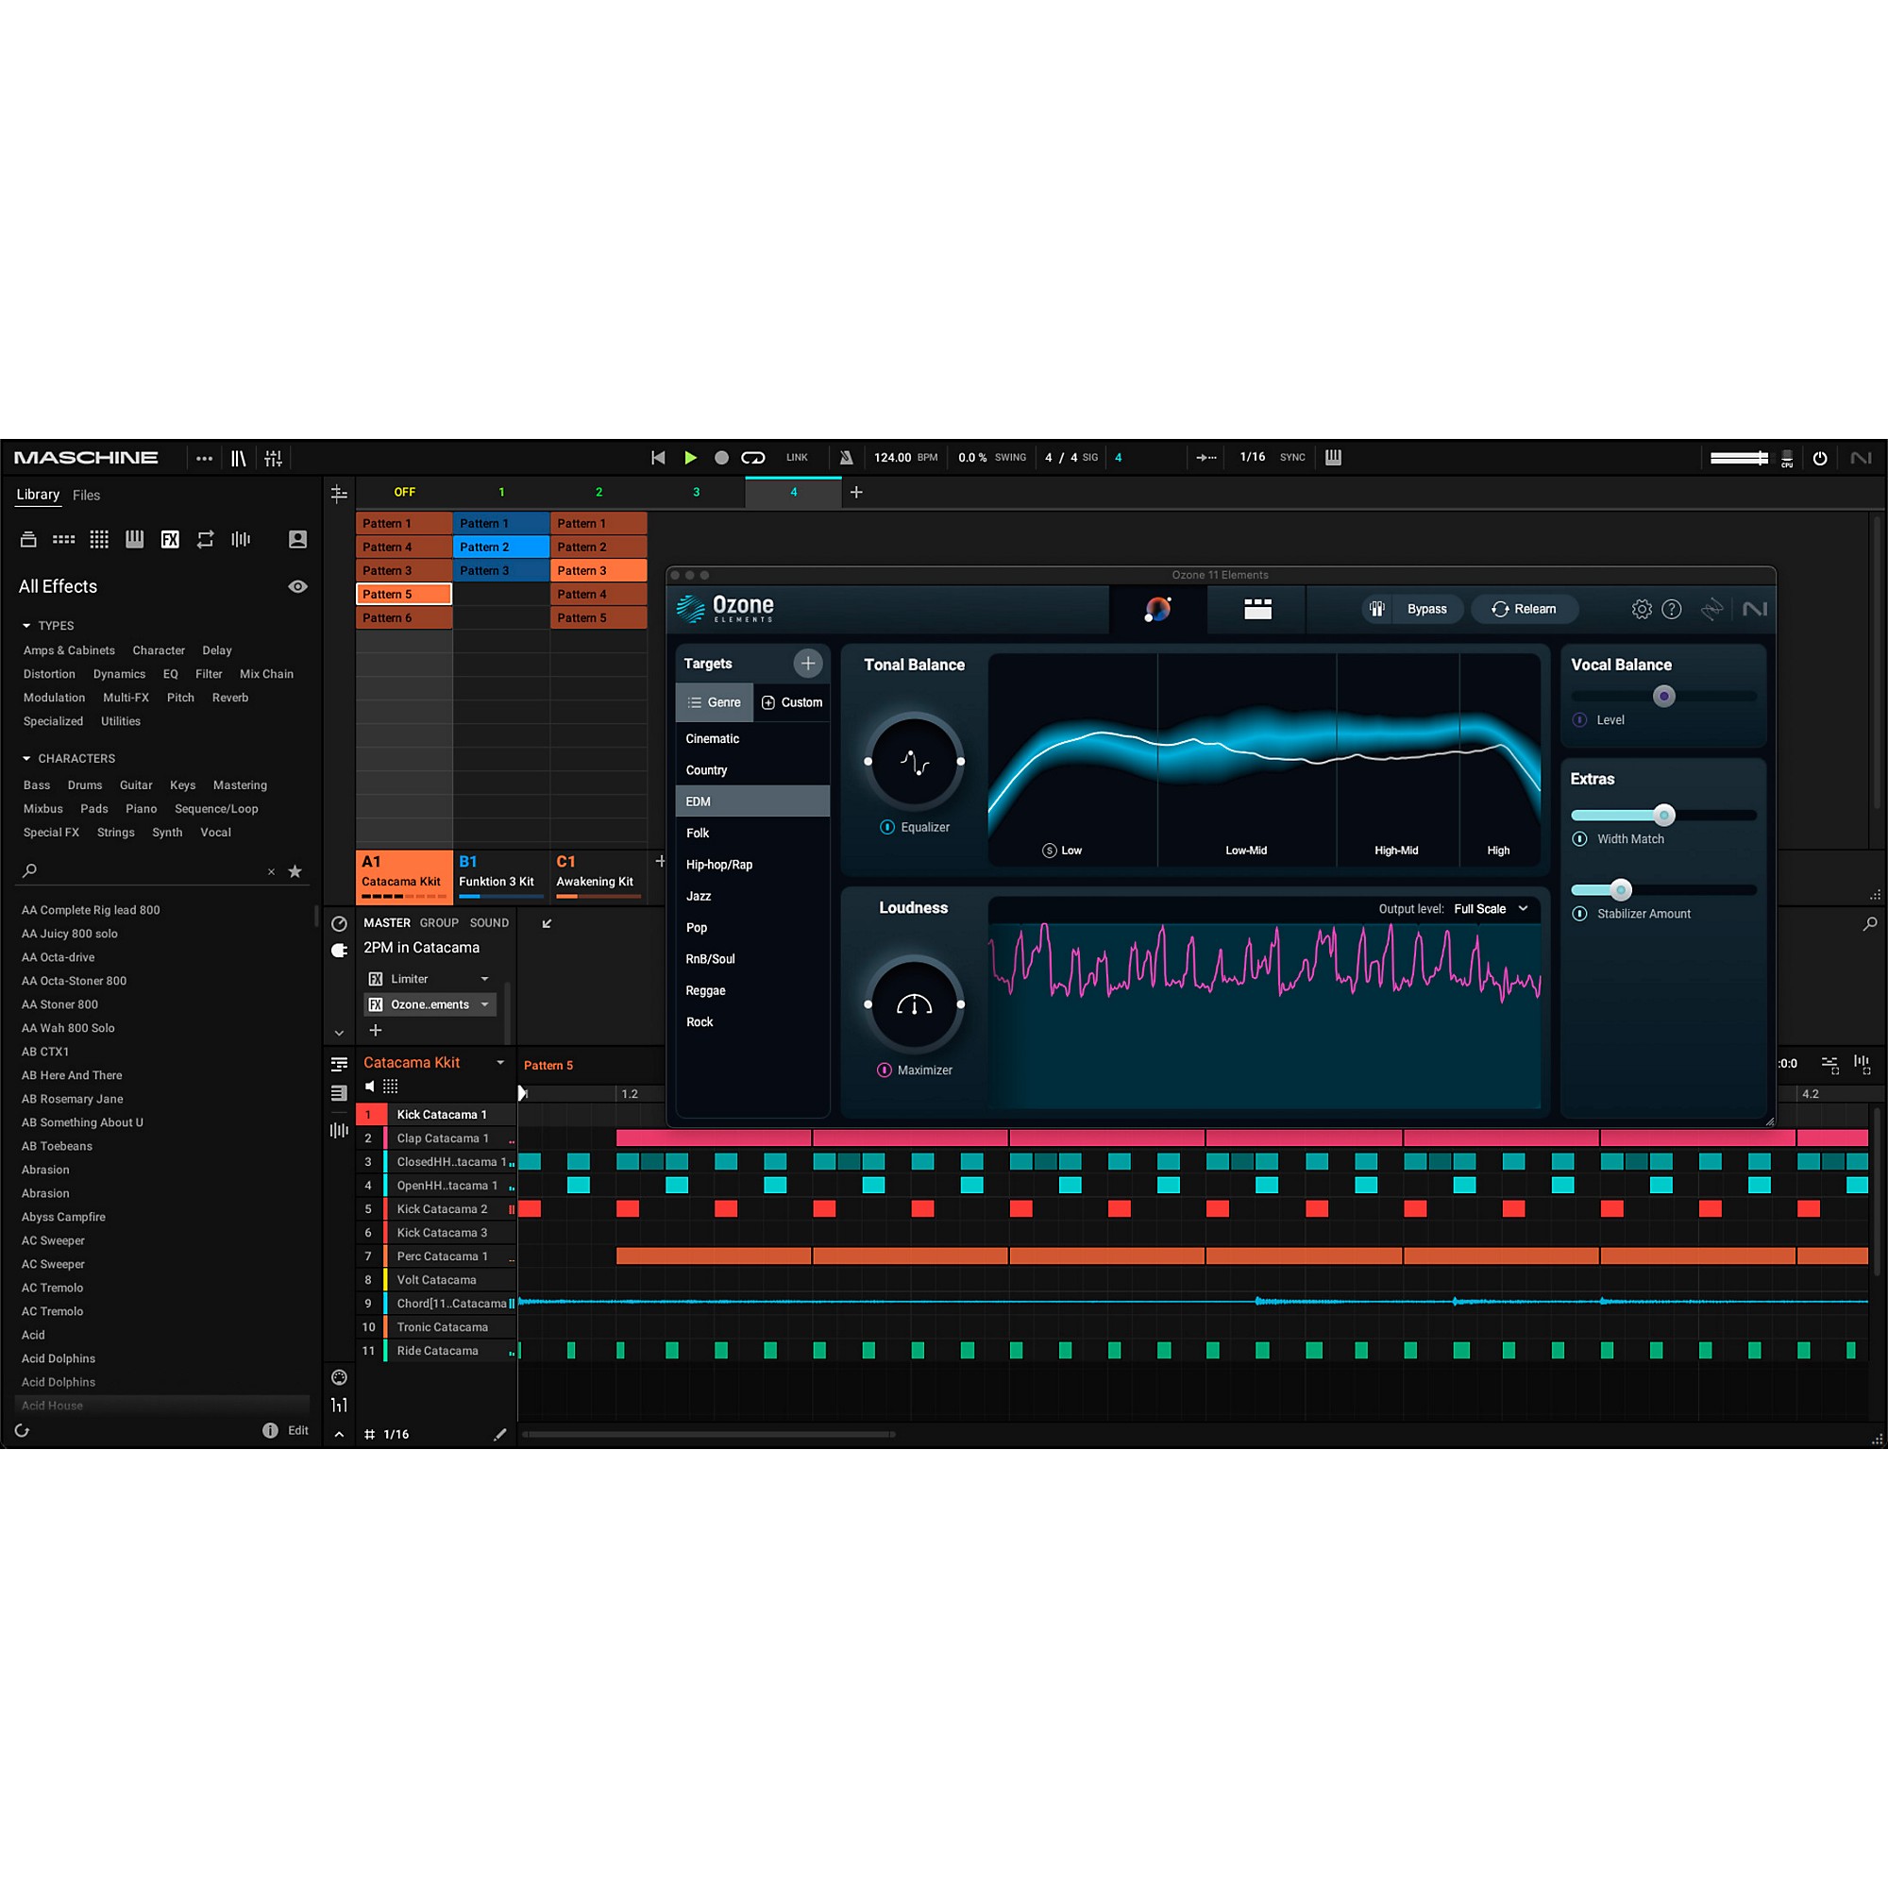Open the Limiter plugin dropdown
1888x1888 pixels.
pyautogui.click(x=483, y=978)
